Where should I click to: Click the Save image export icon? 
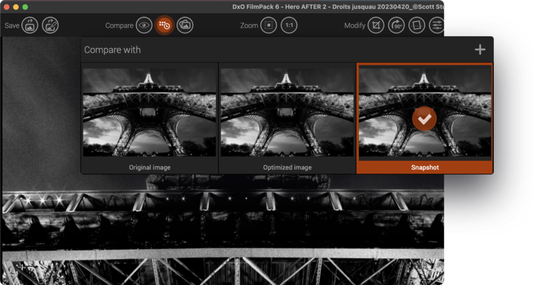point(30,25)
